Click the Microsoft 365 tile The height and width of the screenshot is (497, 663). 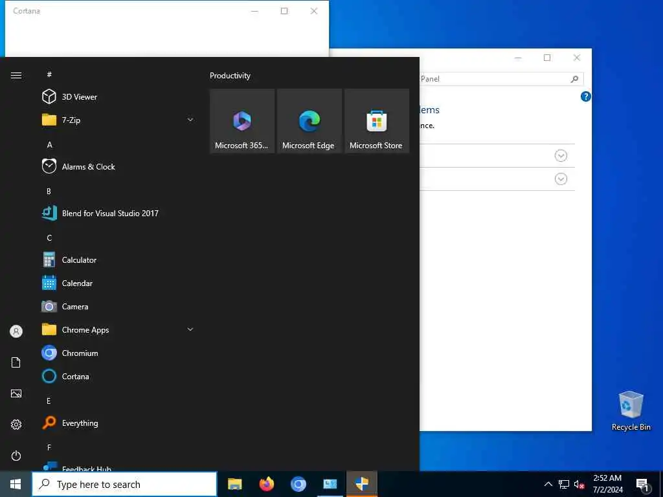242,121
